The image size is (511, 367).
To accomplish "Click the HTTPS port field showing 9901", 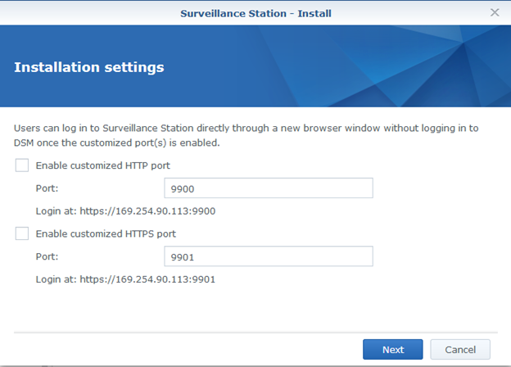I will (x=269, y=256).
